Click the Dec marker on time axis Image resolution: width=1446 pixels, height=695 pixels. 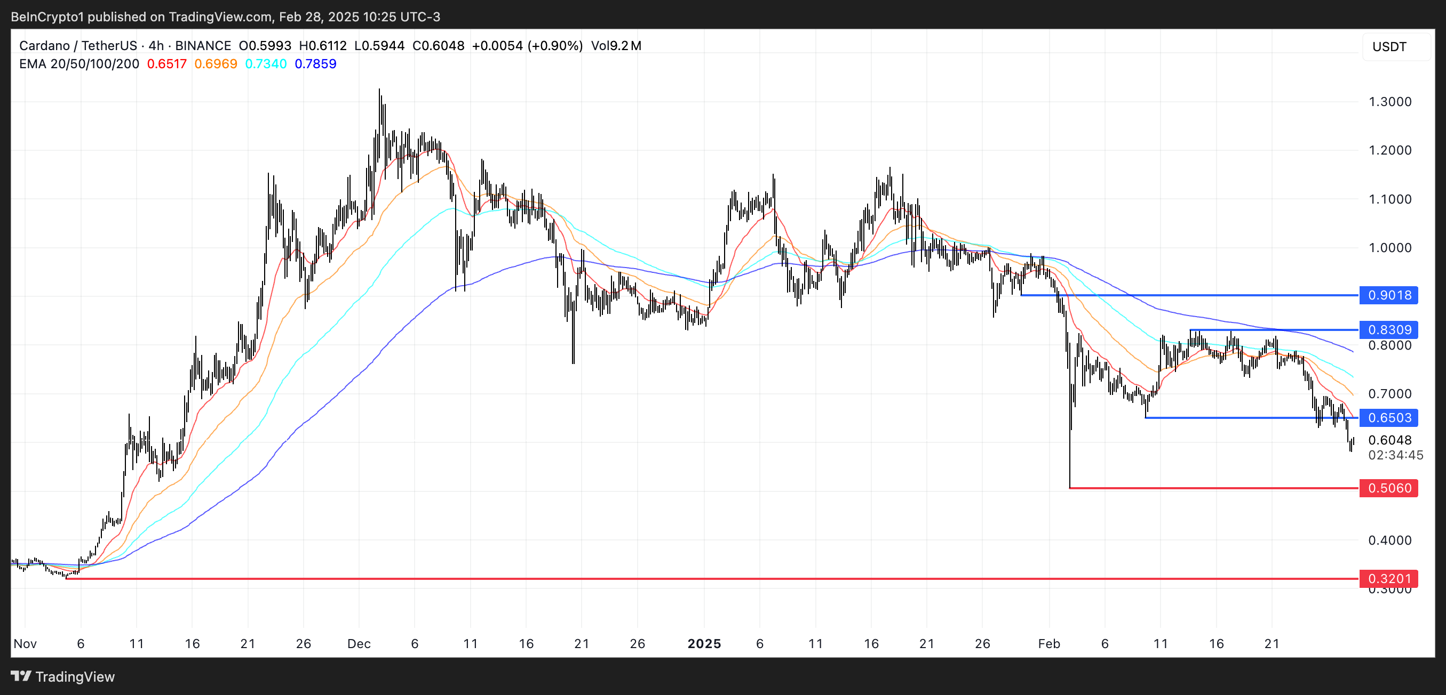(x=359, y=643)
